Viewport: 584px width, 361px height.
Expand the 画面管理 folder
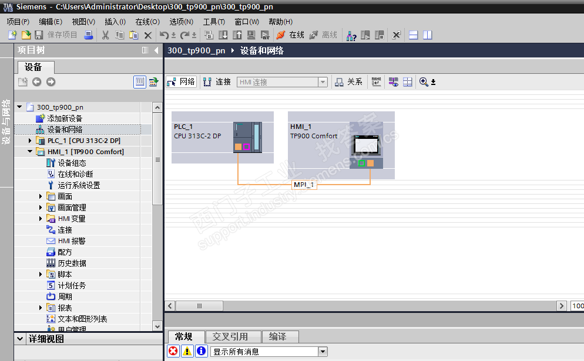tap(40, 207)
